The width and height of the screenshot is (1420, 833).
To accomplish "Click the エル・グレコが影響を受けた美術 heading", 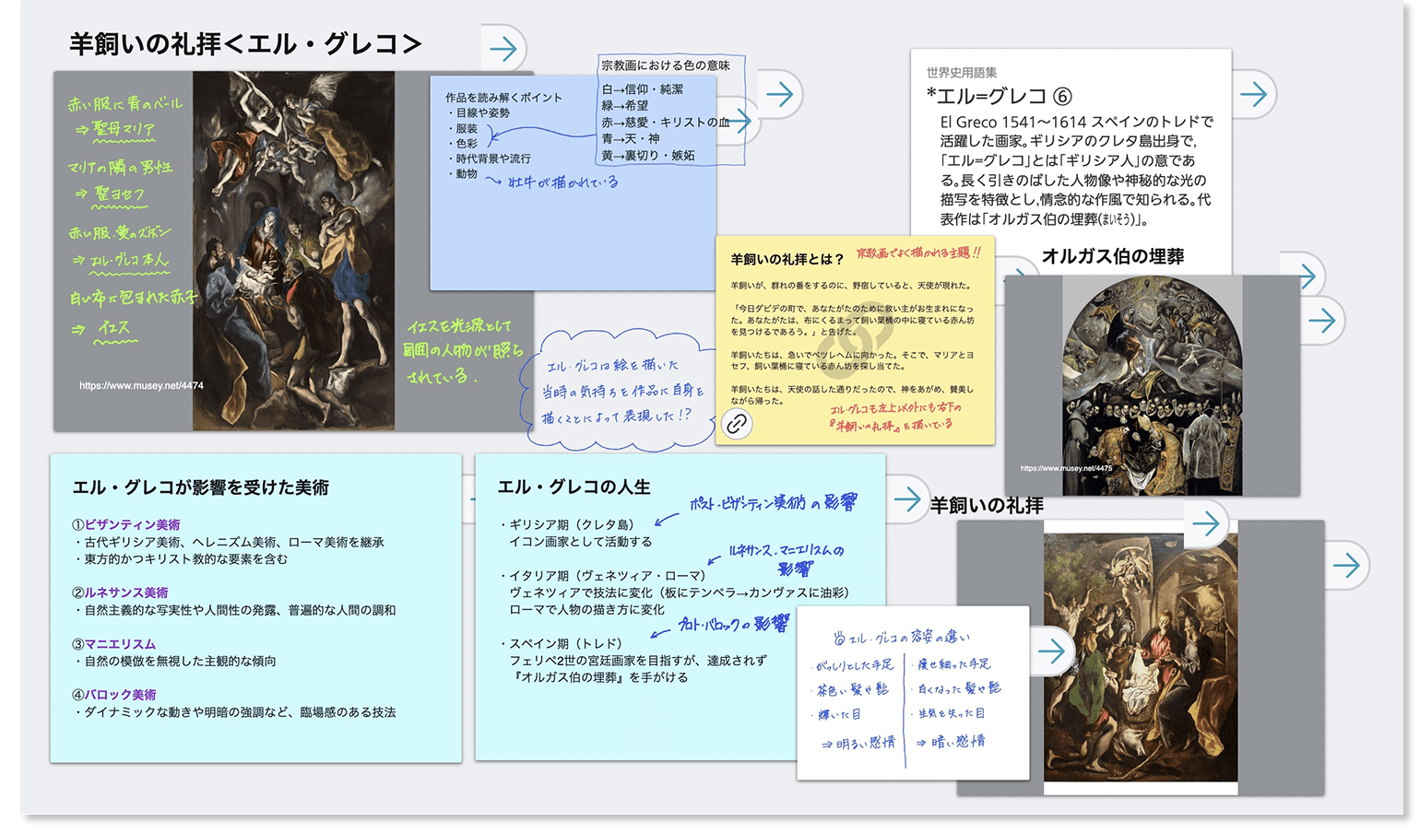I will [201, 487].
